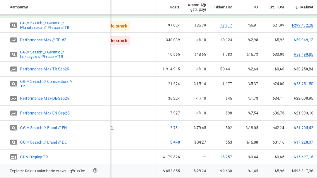Click search icon beside Lokasyon Phrase TR campaign

(x=14, y=55)
